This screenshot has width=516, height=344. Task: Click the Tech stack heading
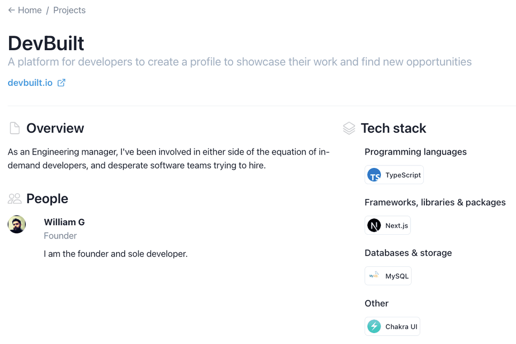pyautogui.click(x=393, y=128)
